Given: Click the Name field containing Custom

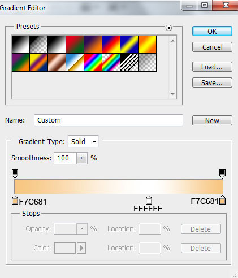Looking at the screenshot, I should [x=109, y=120].
